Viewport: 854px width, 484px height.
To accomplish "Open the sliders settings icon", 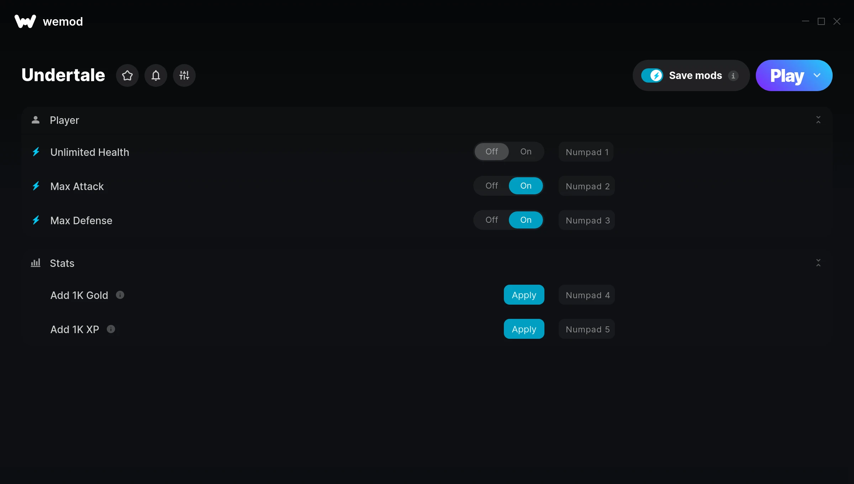I will point(184,75).
